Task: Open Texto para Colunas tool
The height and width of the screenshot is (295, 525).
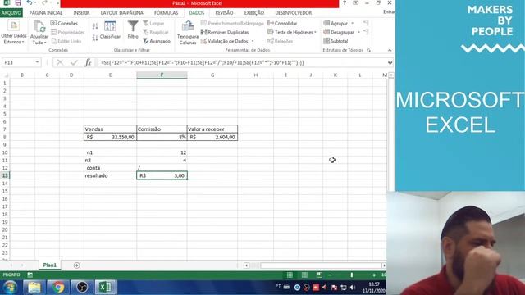Action: 188,33
